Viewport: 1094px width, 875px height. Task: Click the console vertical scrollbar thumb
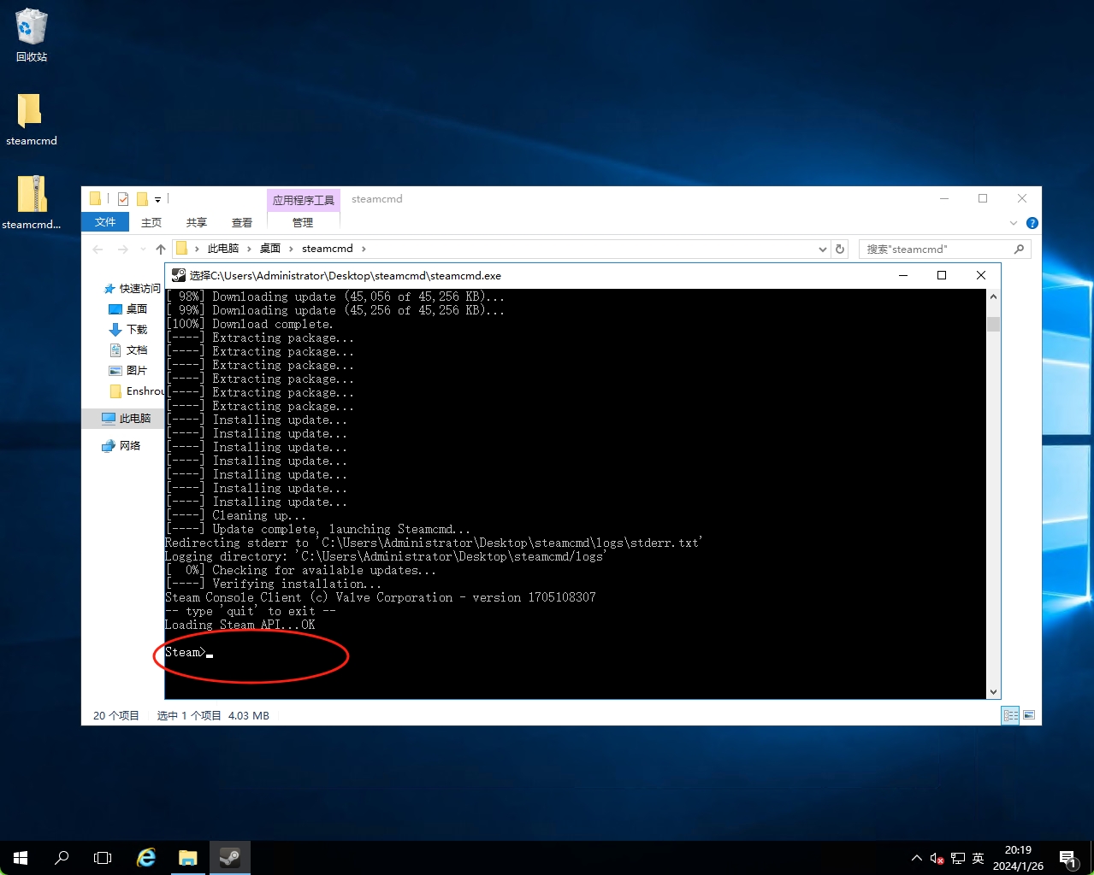[993, 324]
